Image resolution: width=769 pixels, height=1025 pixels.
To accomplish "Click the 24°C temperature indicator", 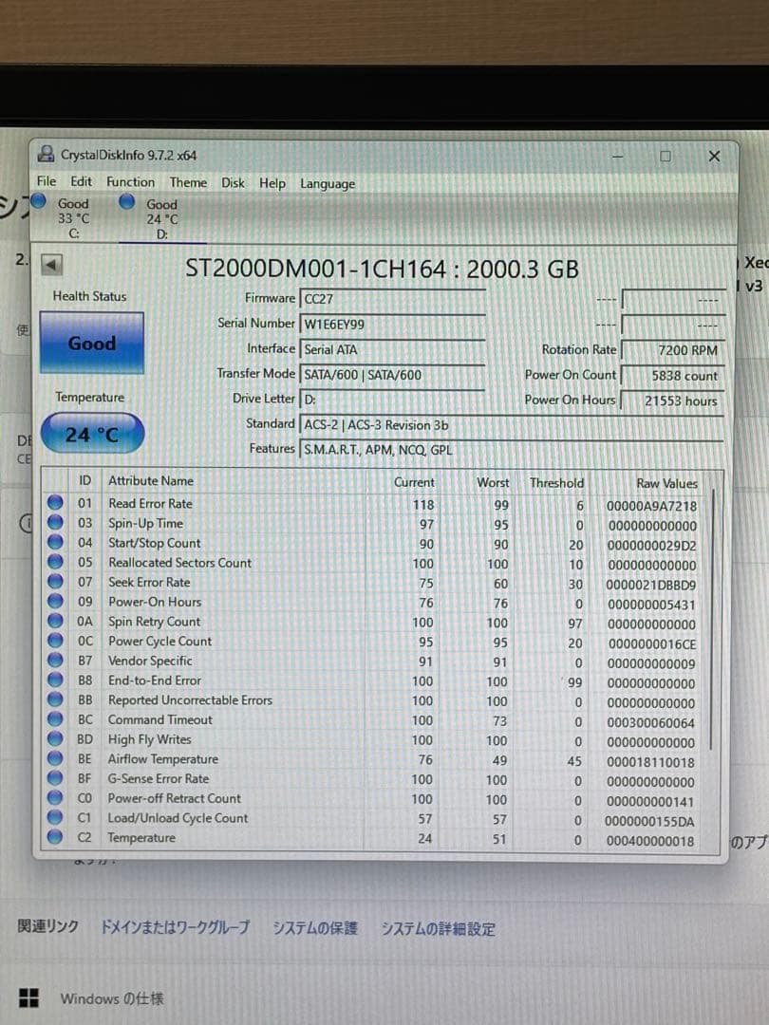I will (91, 433).
